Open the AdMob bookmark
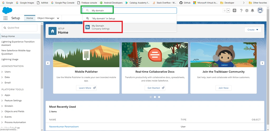This screenshot has width=270, height=131. (43, 3)
